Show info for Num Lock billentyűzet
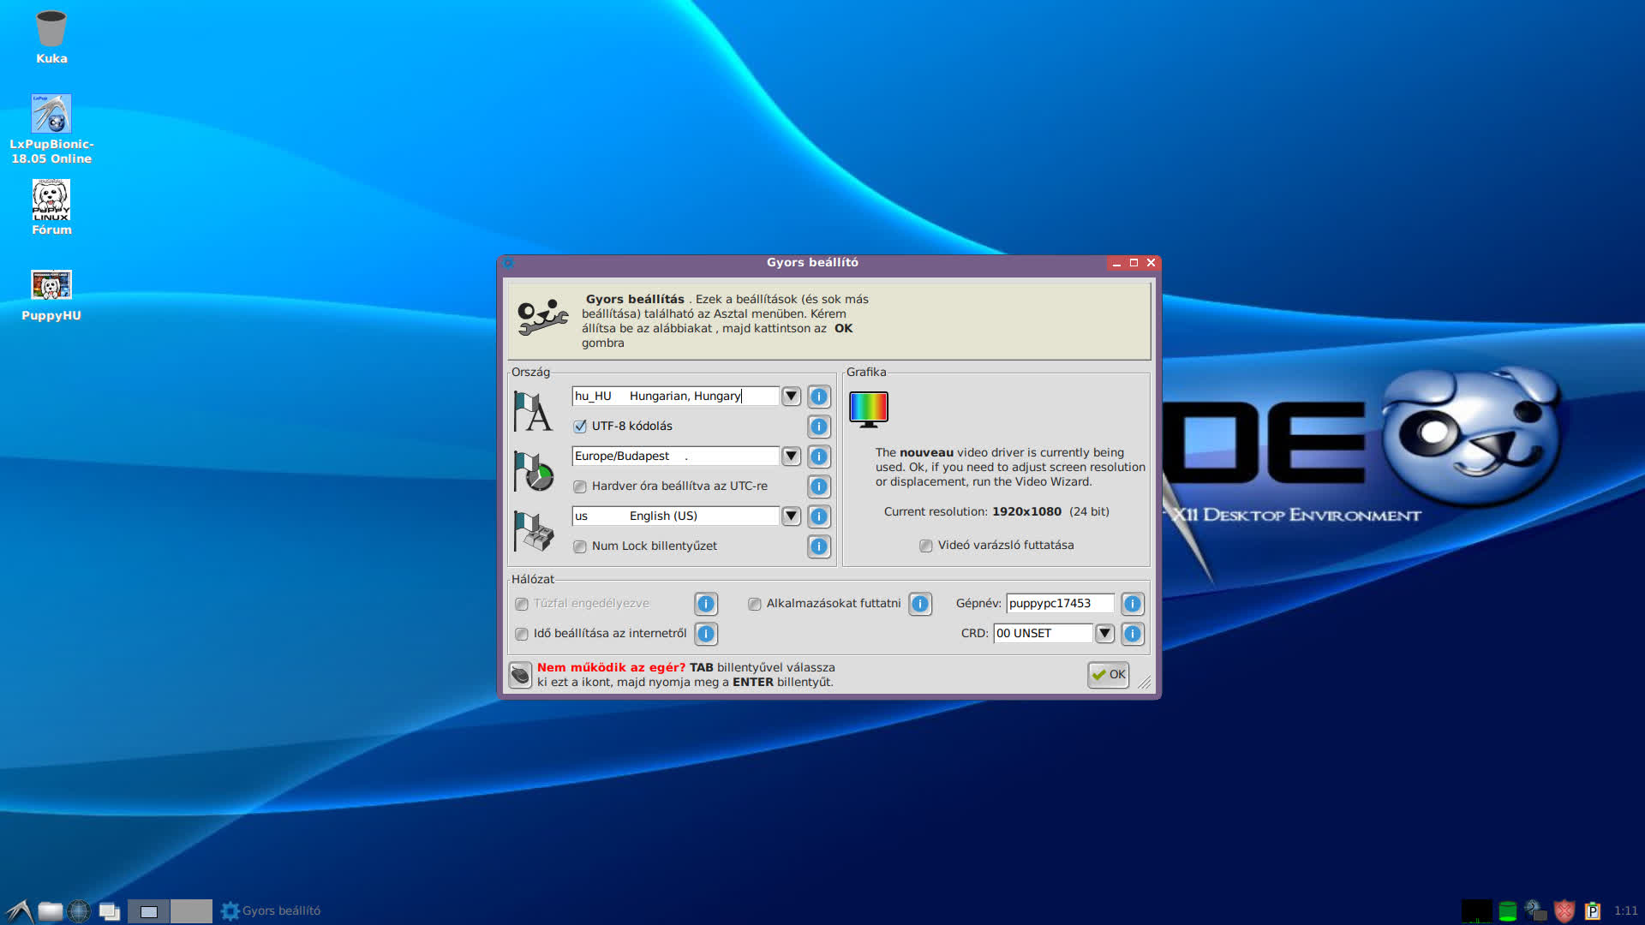This screenshot has height=925, width=1645. [x=819, y=546]
